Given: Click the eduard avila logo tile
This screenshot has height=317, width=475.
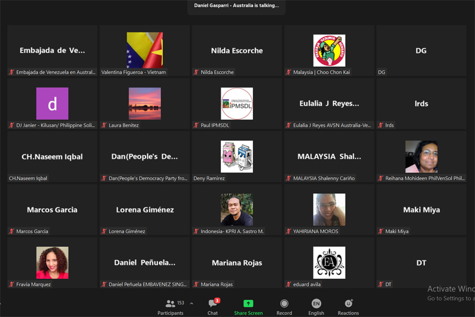Looking at the screenshot, I should click(x=329, y=262).
